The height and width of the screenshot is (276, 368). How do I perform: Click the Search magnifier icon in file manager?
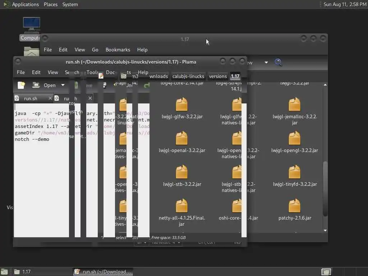tap(278, 63)
